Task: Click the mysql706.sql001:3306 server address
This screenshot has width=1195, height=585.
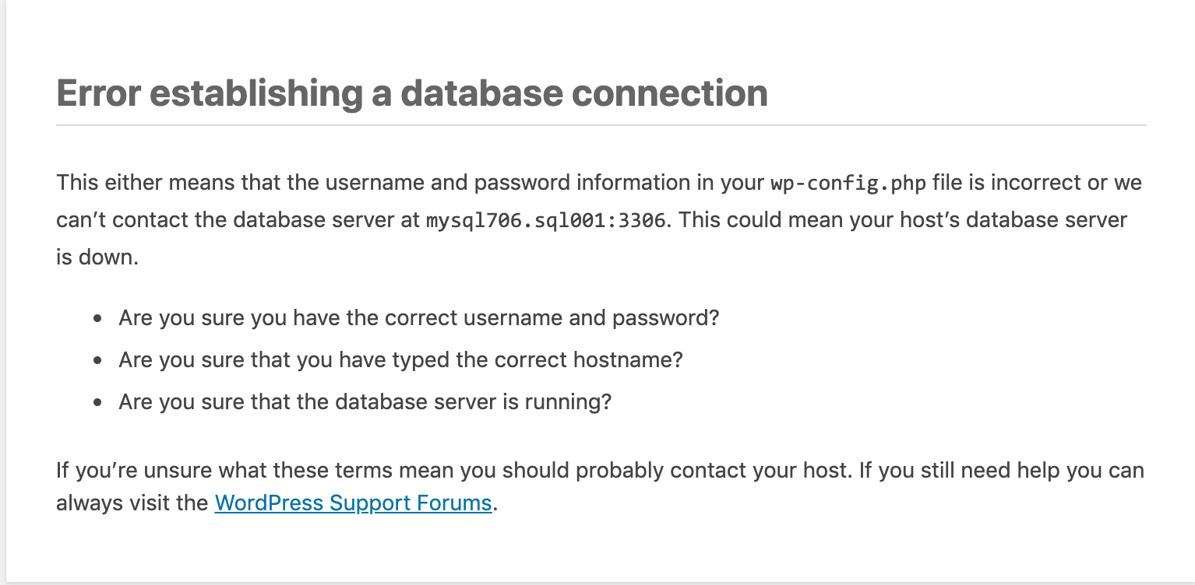Action: click(545, 221)
